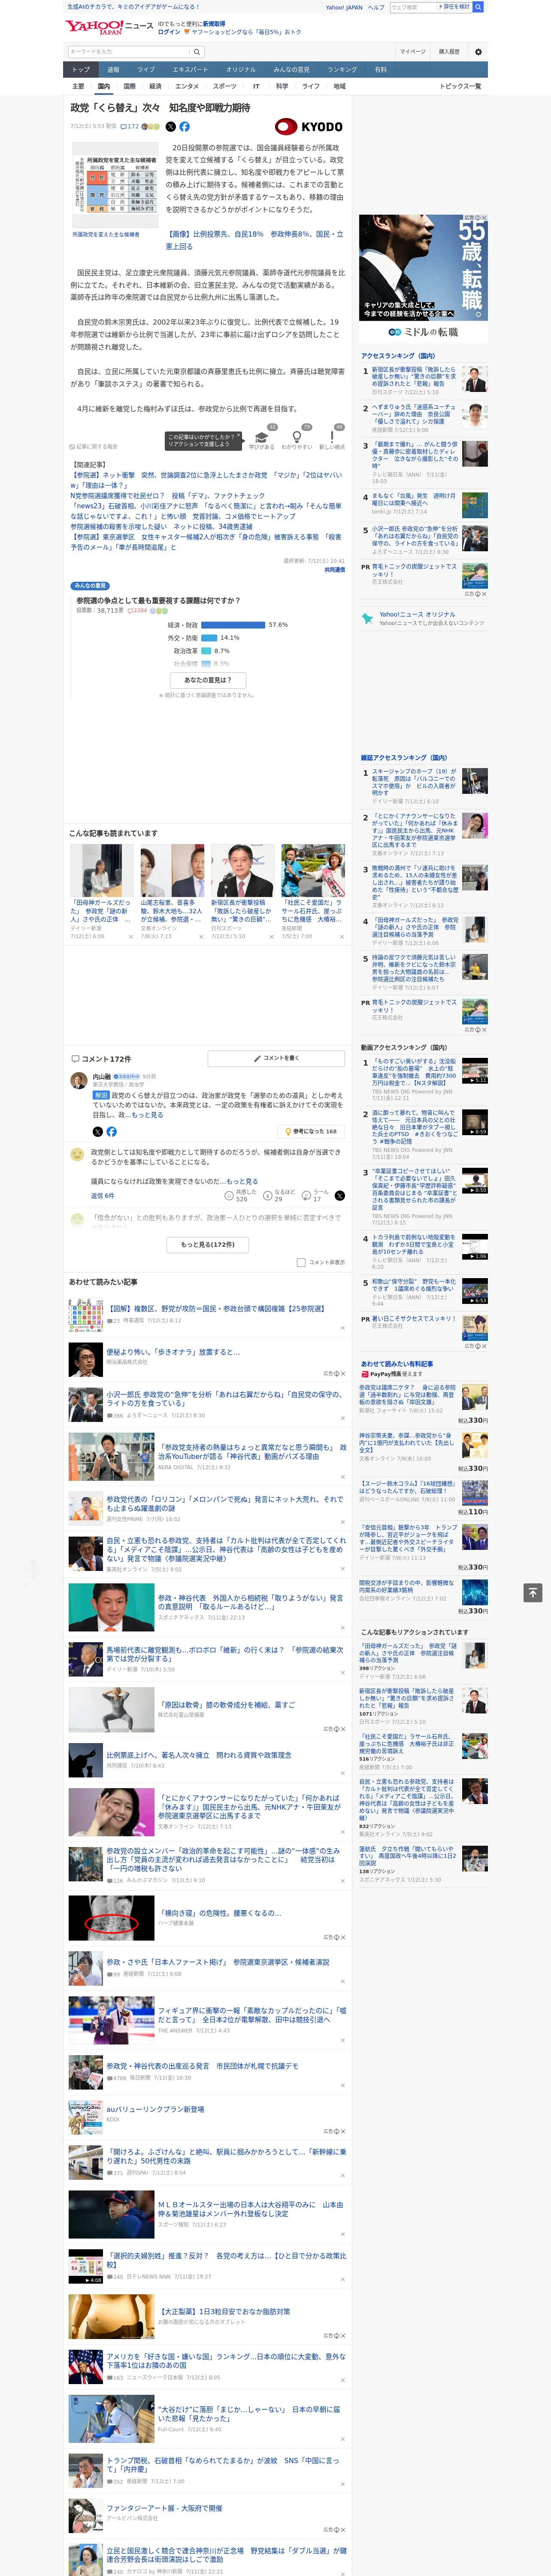The height and width of the screenshot is (2576, 551).
Task: Click the KYODO publisher logo
Action: click(x=309, y=127)
